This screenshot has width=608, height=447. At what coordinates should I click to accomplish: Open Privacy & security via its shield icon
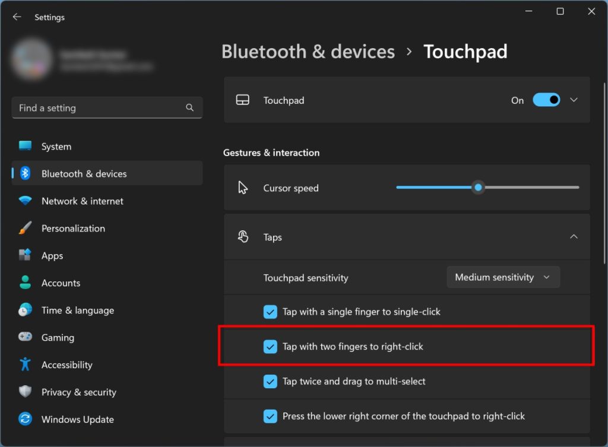tap(26, 392)
